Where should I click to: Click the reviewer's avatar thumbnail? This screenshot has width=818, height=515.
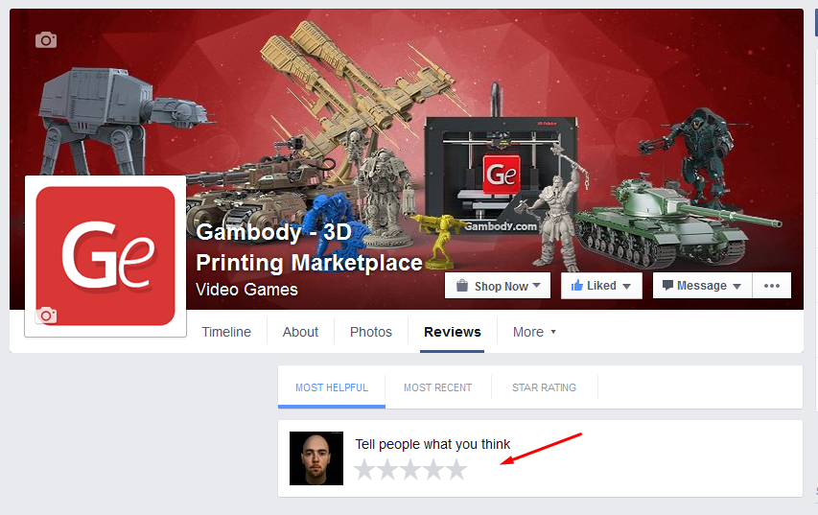pos(316,458)
